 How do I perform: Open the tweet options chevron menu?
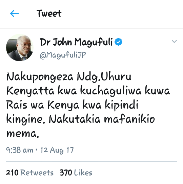[174, 41]
